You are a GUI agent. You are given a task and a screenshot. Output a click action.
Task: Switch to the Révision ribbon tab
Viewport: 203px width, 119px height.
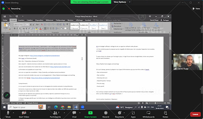(70, 20)
